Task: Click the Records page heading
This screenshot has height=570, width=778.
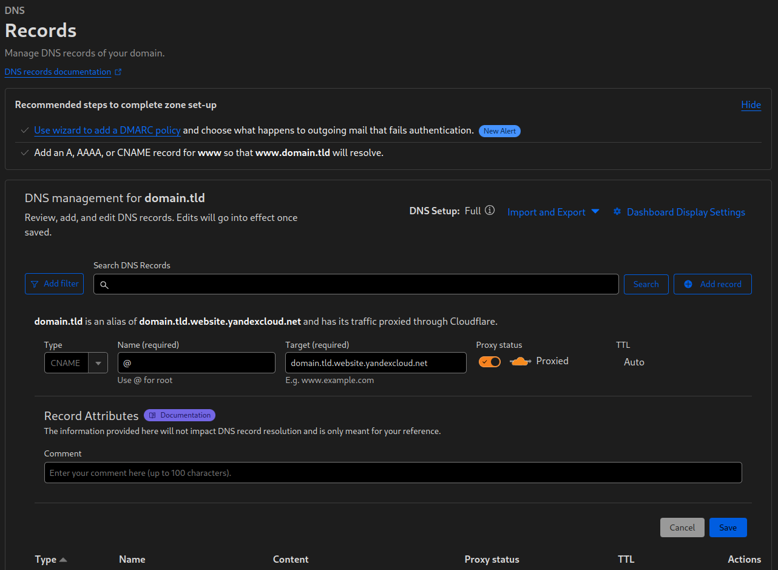Action: coord(41,30)
